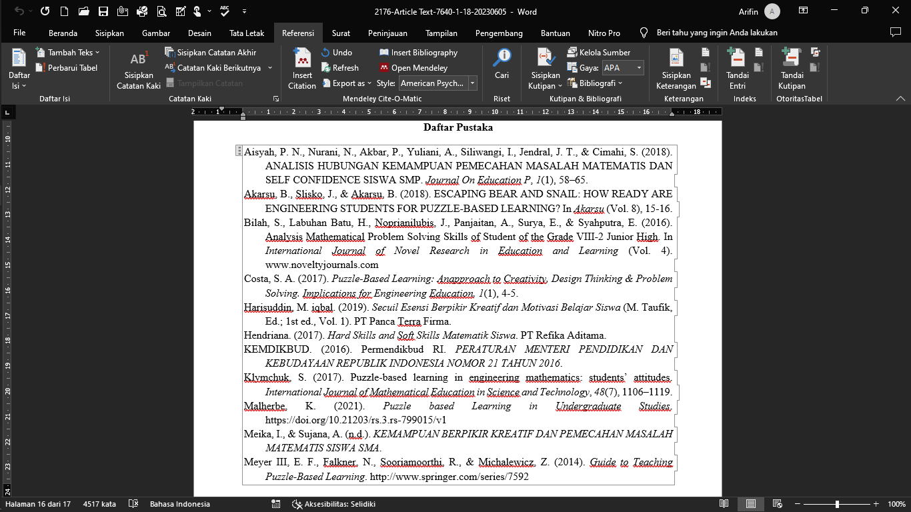Click 100% zoom level

point(896,504)
